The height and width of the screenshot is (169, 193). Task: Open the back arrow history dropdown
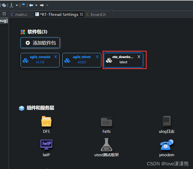pos(36,5)
